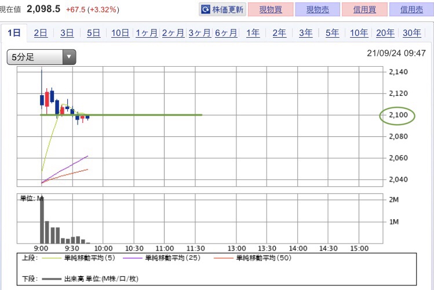
Task: Open the 信用売 order link
Action: [411, 10]
